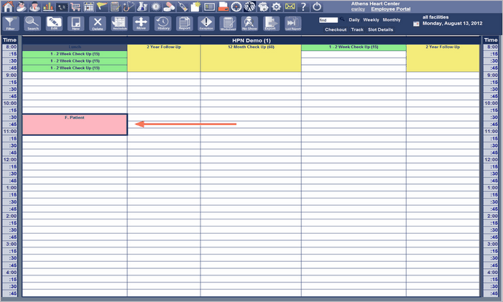Image resolution: width=503 pixels, height=302 pixels.
Task: Switch to Monthly schedule view
Action: click(x=392, y=19)
